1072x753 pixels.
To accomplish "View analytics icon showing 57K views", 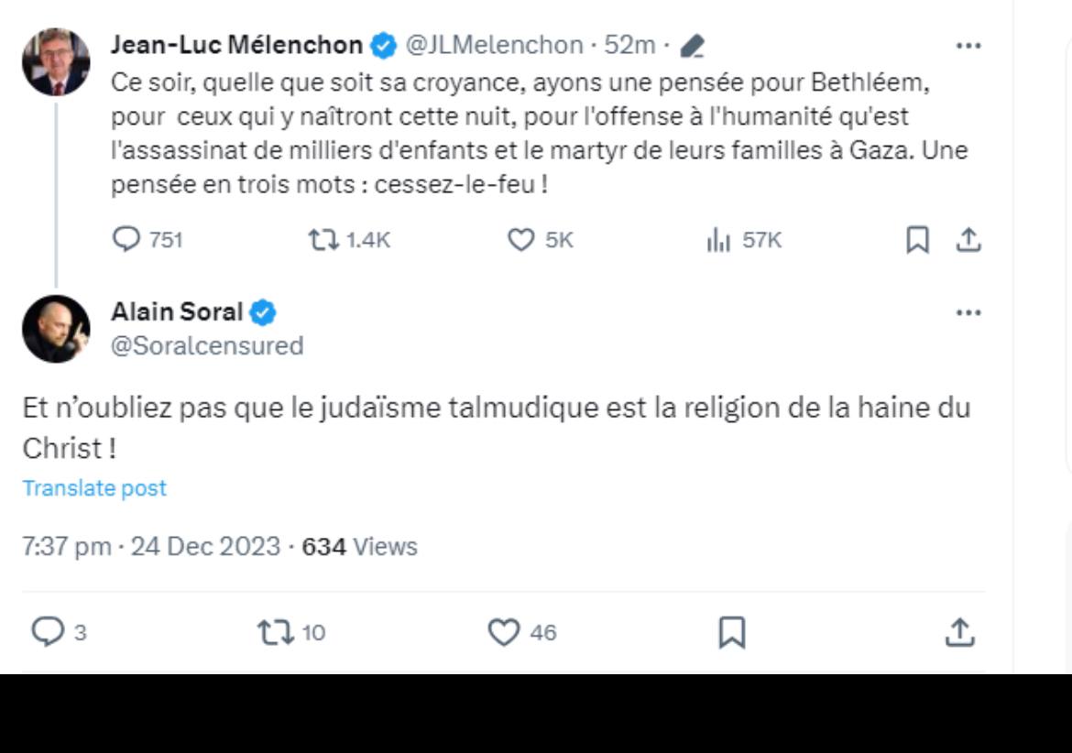I will tap(718, 240).
